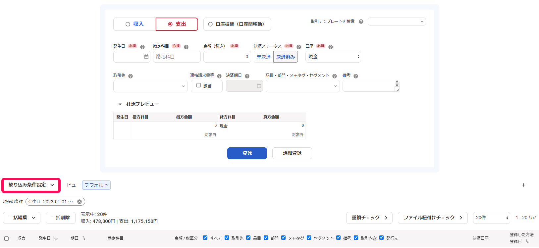Toggle the セグメント checkbox
This screenshot has height=248, width=539.
click(309, 237)
